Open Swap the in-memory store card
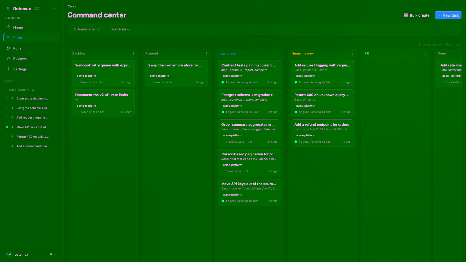 pyautogui.click(x=176, y=74)
